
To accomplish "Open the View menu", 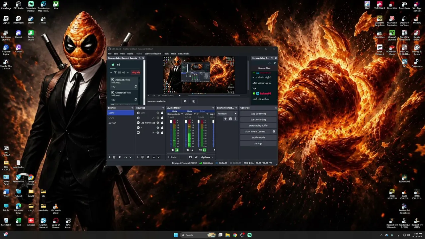I will click(x=123, y=54).
